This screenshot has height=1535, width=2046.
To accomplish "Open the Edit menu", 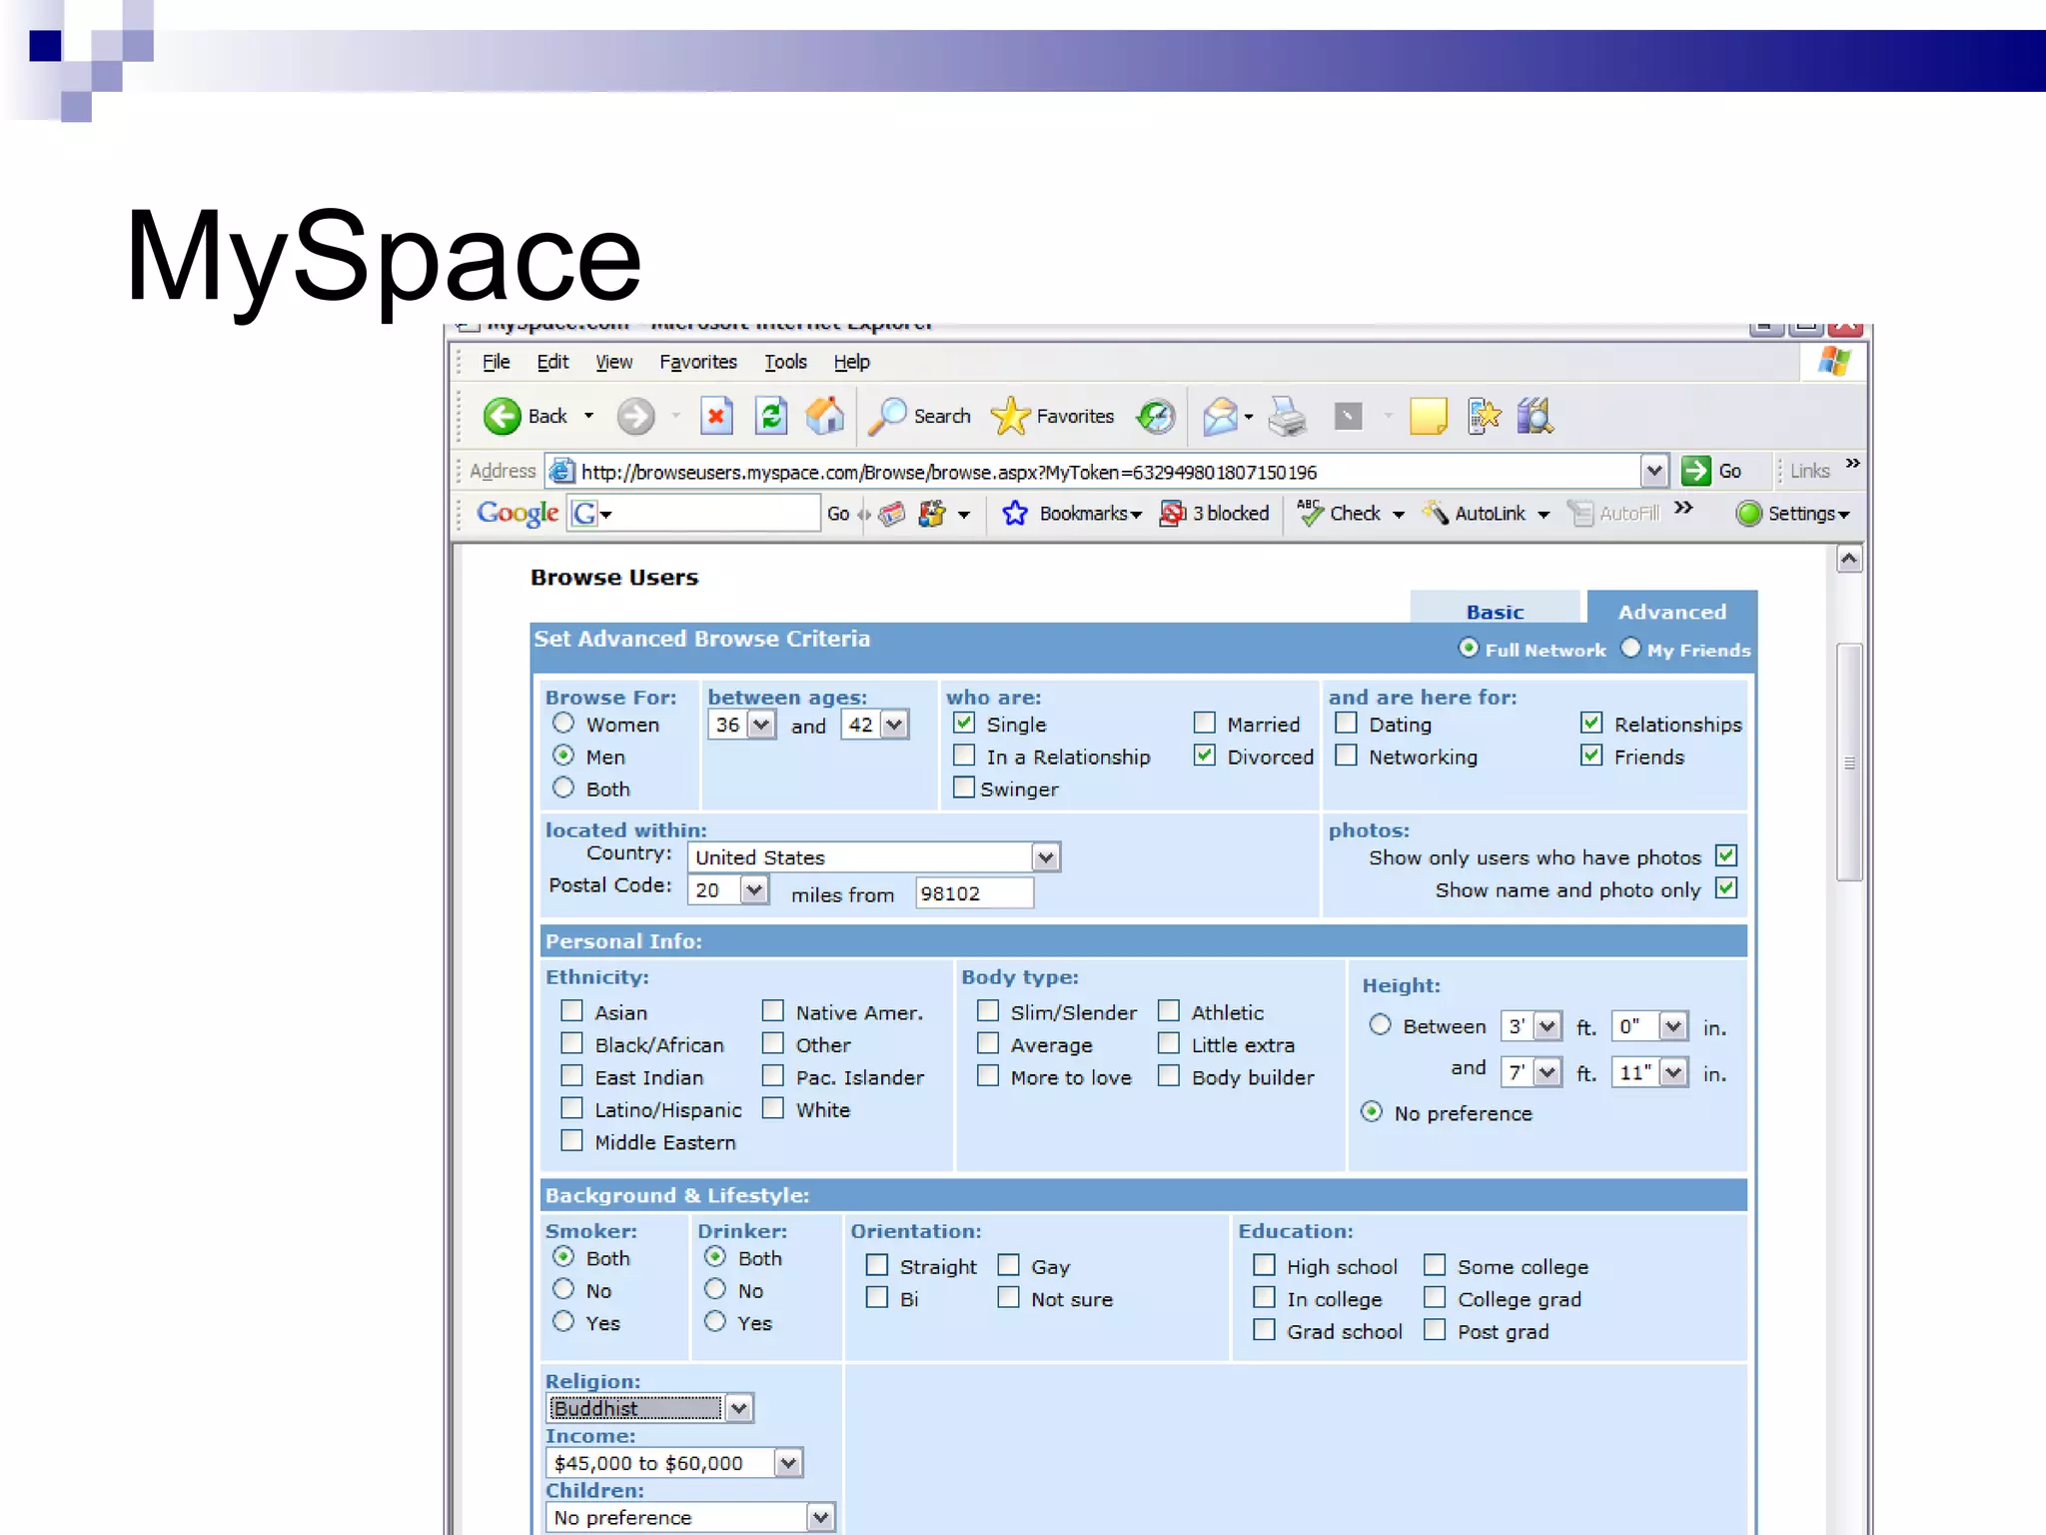I will 552,362.
